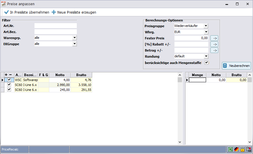Select 'Neue Preisliste erzeugen' in toolbar
This screenshot has height=154, width=253.
[x=74, y=12]
